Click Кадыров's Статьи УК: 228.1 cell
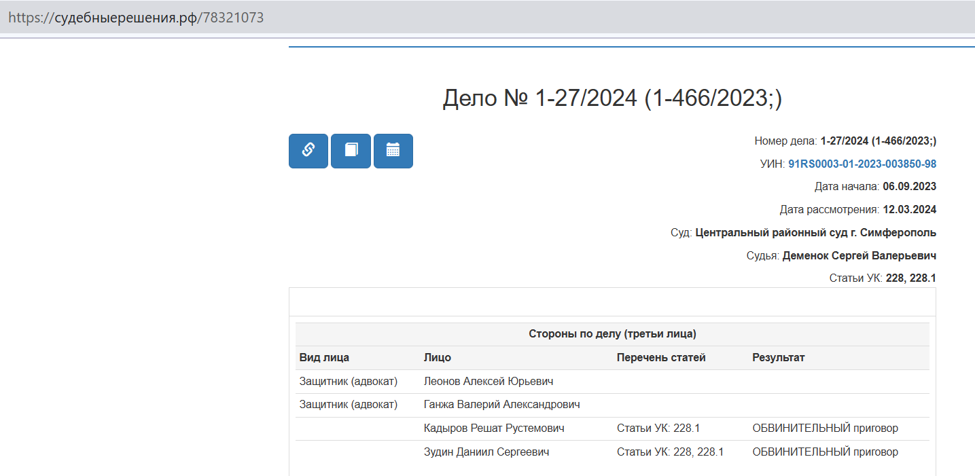Viewport: 975px width, 476px height. 658,428
